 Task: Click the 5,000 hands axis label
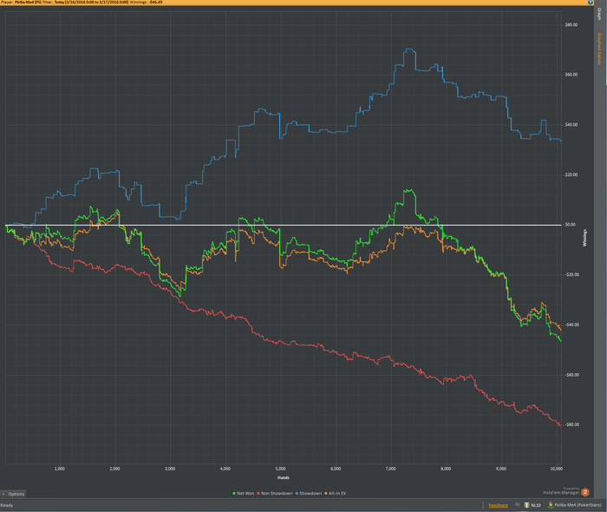pyautogui.click(x=280, y=469)
